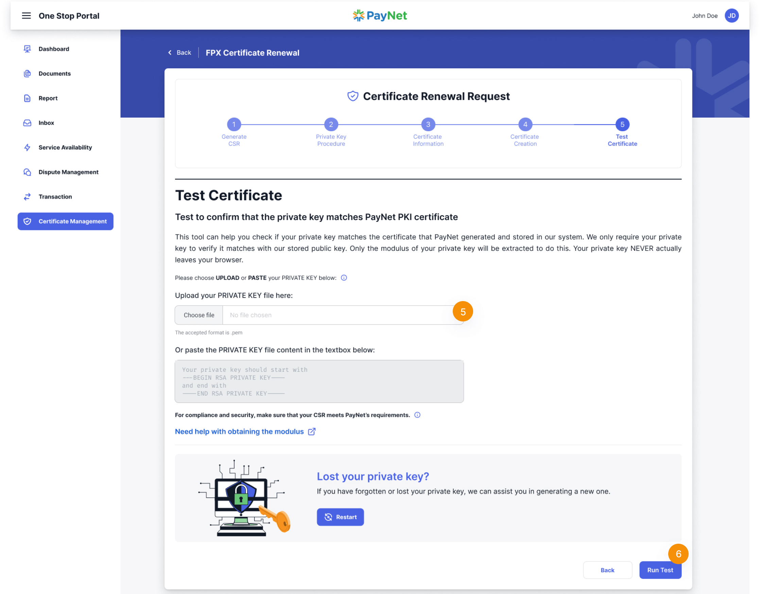Click step 1 'Generate CSR' in the progress tracker
Image resolution: width=760 pixels, height=594 pixels.
[x=234, y=124]
